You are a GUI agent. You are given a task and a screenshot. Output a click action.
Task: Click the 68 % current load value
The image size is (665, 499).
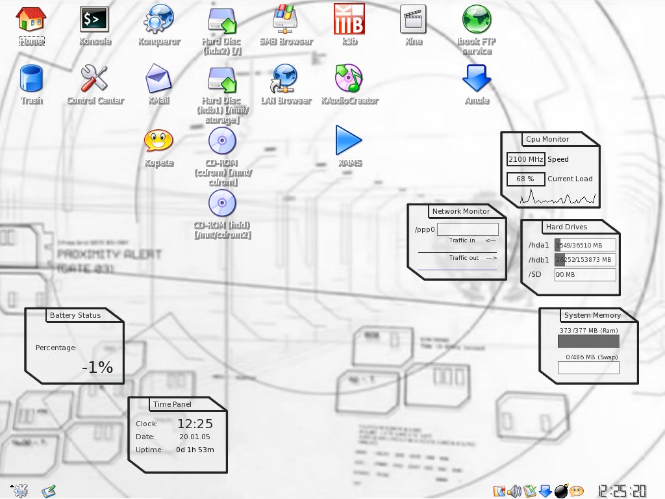(x=526, y=179)
